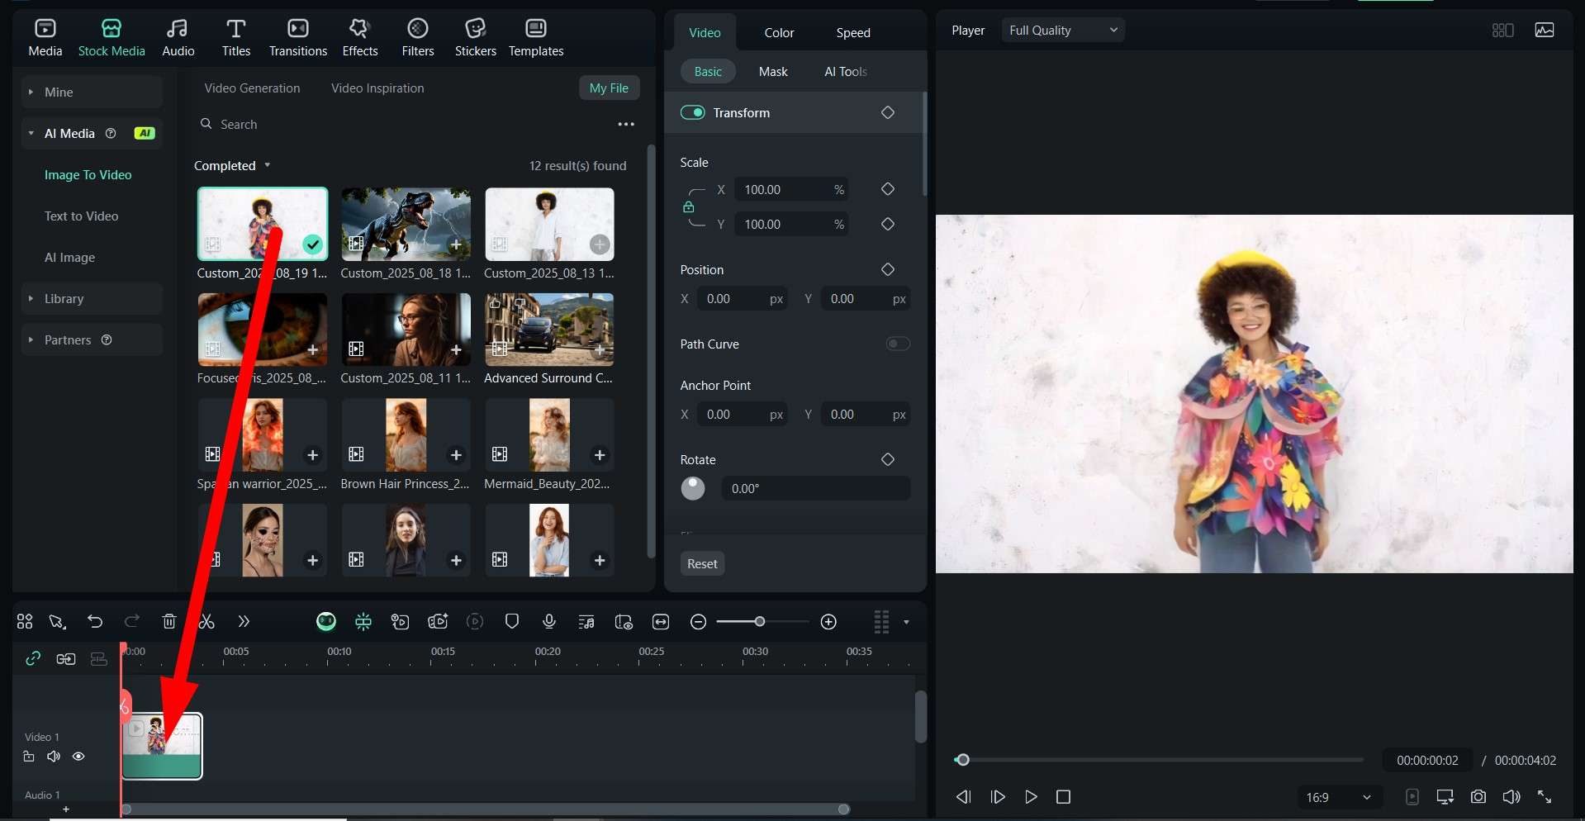Play the preview video
This screenshot has width=1585, height=821.
pyautogui.click(x=1031, y=797)
